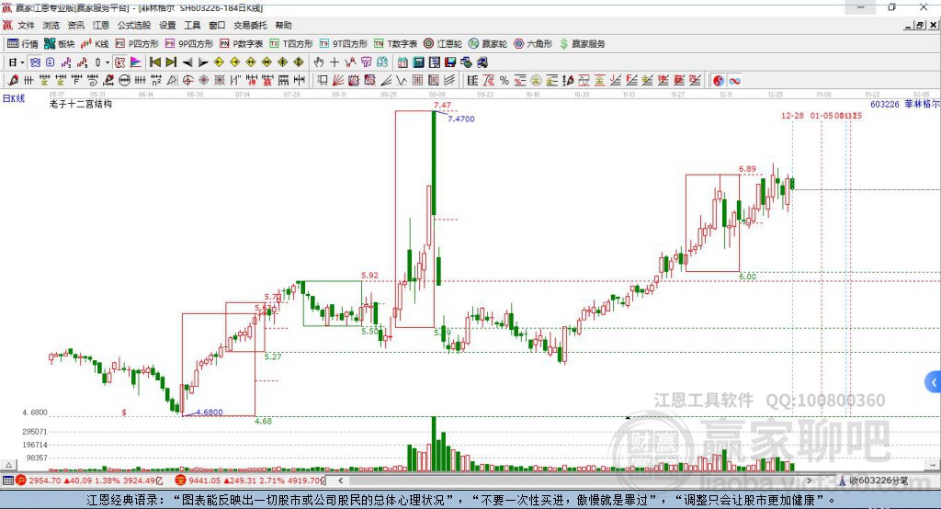The height and width of the screenshot is (509, 941).
Task: Click the 6.89 price annotation
Action: click(x=747, y=169)
